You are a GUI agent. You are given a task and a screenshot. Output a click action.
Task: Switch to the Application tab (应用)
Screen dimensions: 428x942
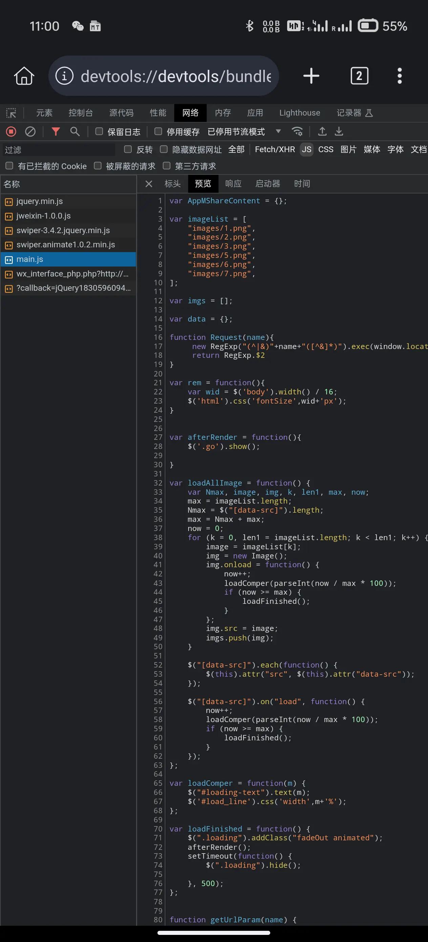[x=255, y=112]
